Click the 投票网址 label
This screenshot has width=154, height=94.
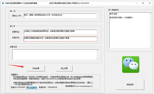[x=16, y=32]
